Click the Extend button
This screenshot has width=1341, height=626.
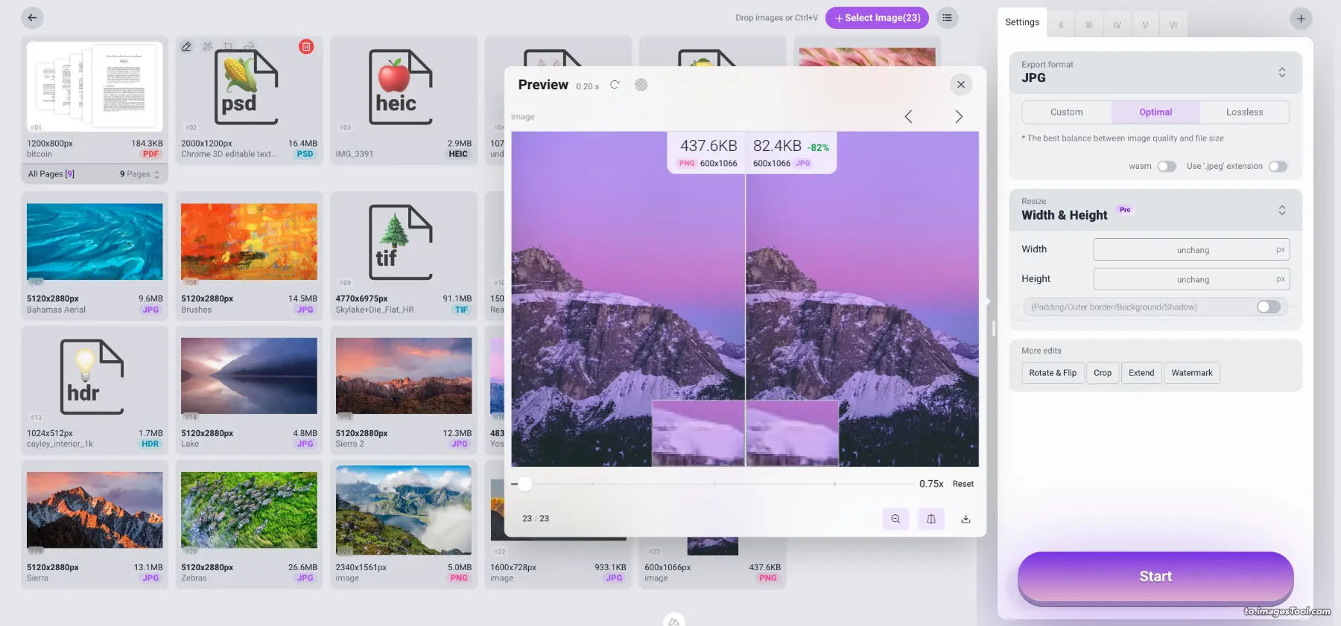(1141, 373)
